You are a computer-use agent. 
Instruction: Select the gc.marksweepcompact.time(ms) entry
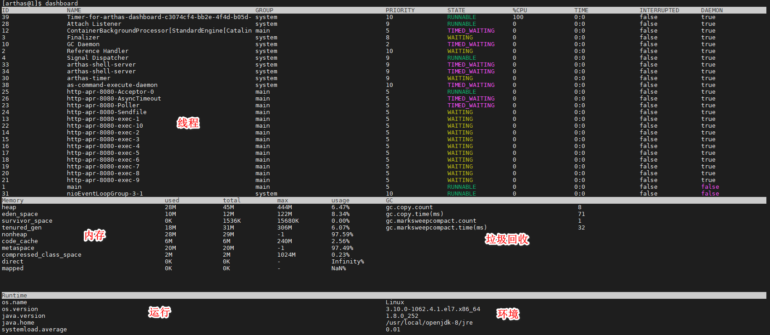437,228
